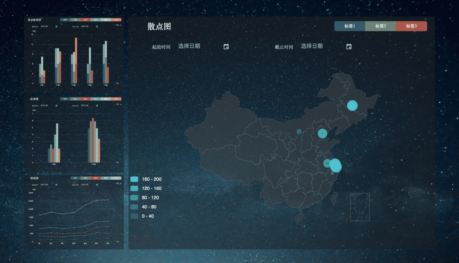Expand 产品 dropdown in 柱状图 panel
The height and width of the screenshot is (263, 459).
click(118, 104)
